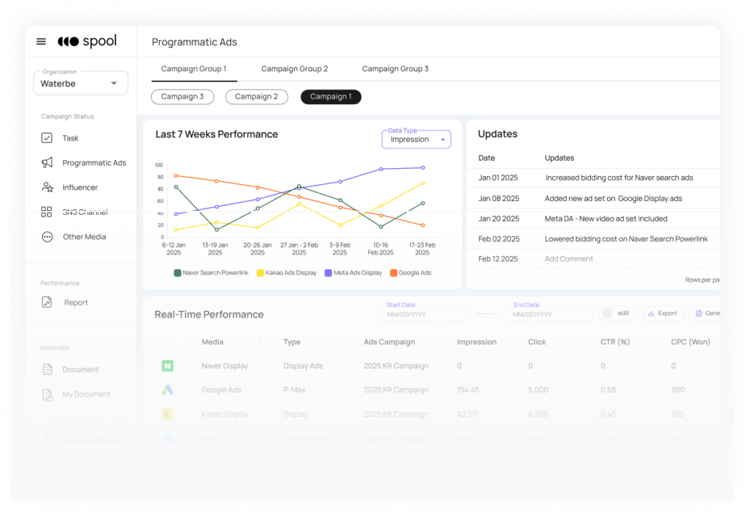Image resolution: width=746 pixels, height=513 pixels.
Task: Click 'Added new ad set on Google Display ads'
Action: click(x=613, y=199)
